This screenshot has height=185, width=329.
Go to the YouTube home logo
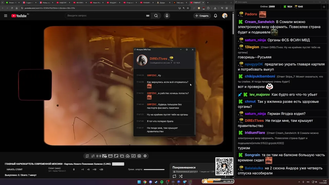(x=19, y=16)
